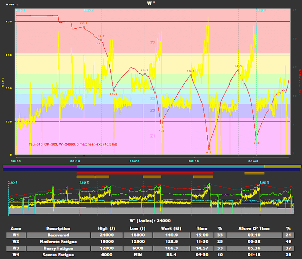The height and width of the screenshot is (259, 302).
Task: Click the 00:10 time axis label
Action: tap(75, 161)
